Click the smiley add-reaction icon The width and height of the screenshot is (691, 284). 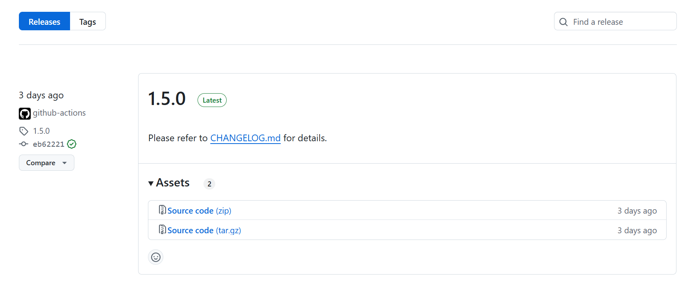pos(156,257)
